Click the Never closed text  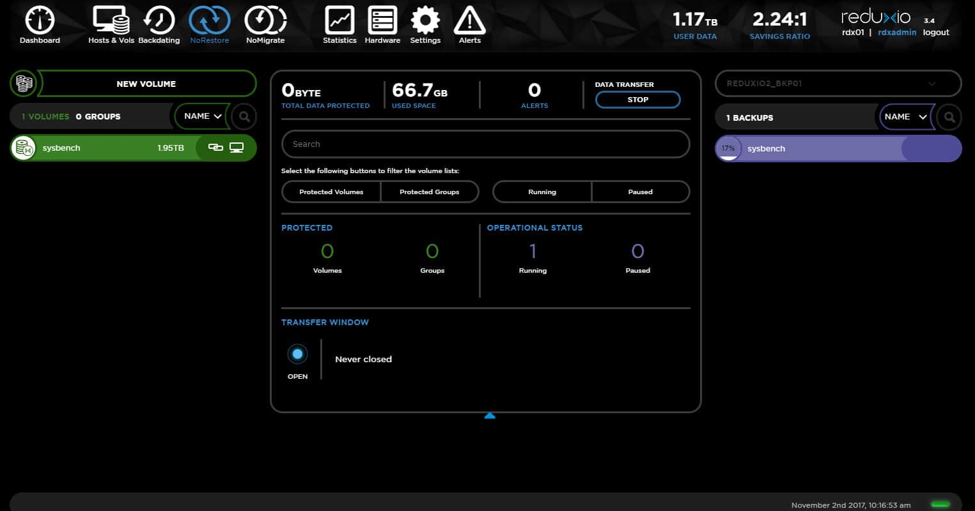(363, 359)
